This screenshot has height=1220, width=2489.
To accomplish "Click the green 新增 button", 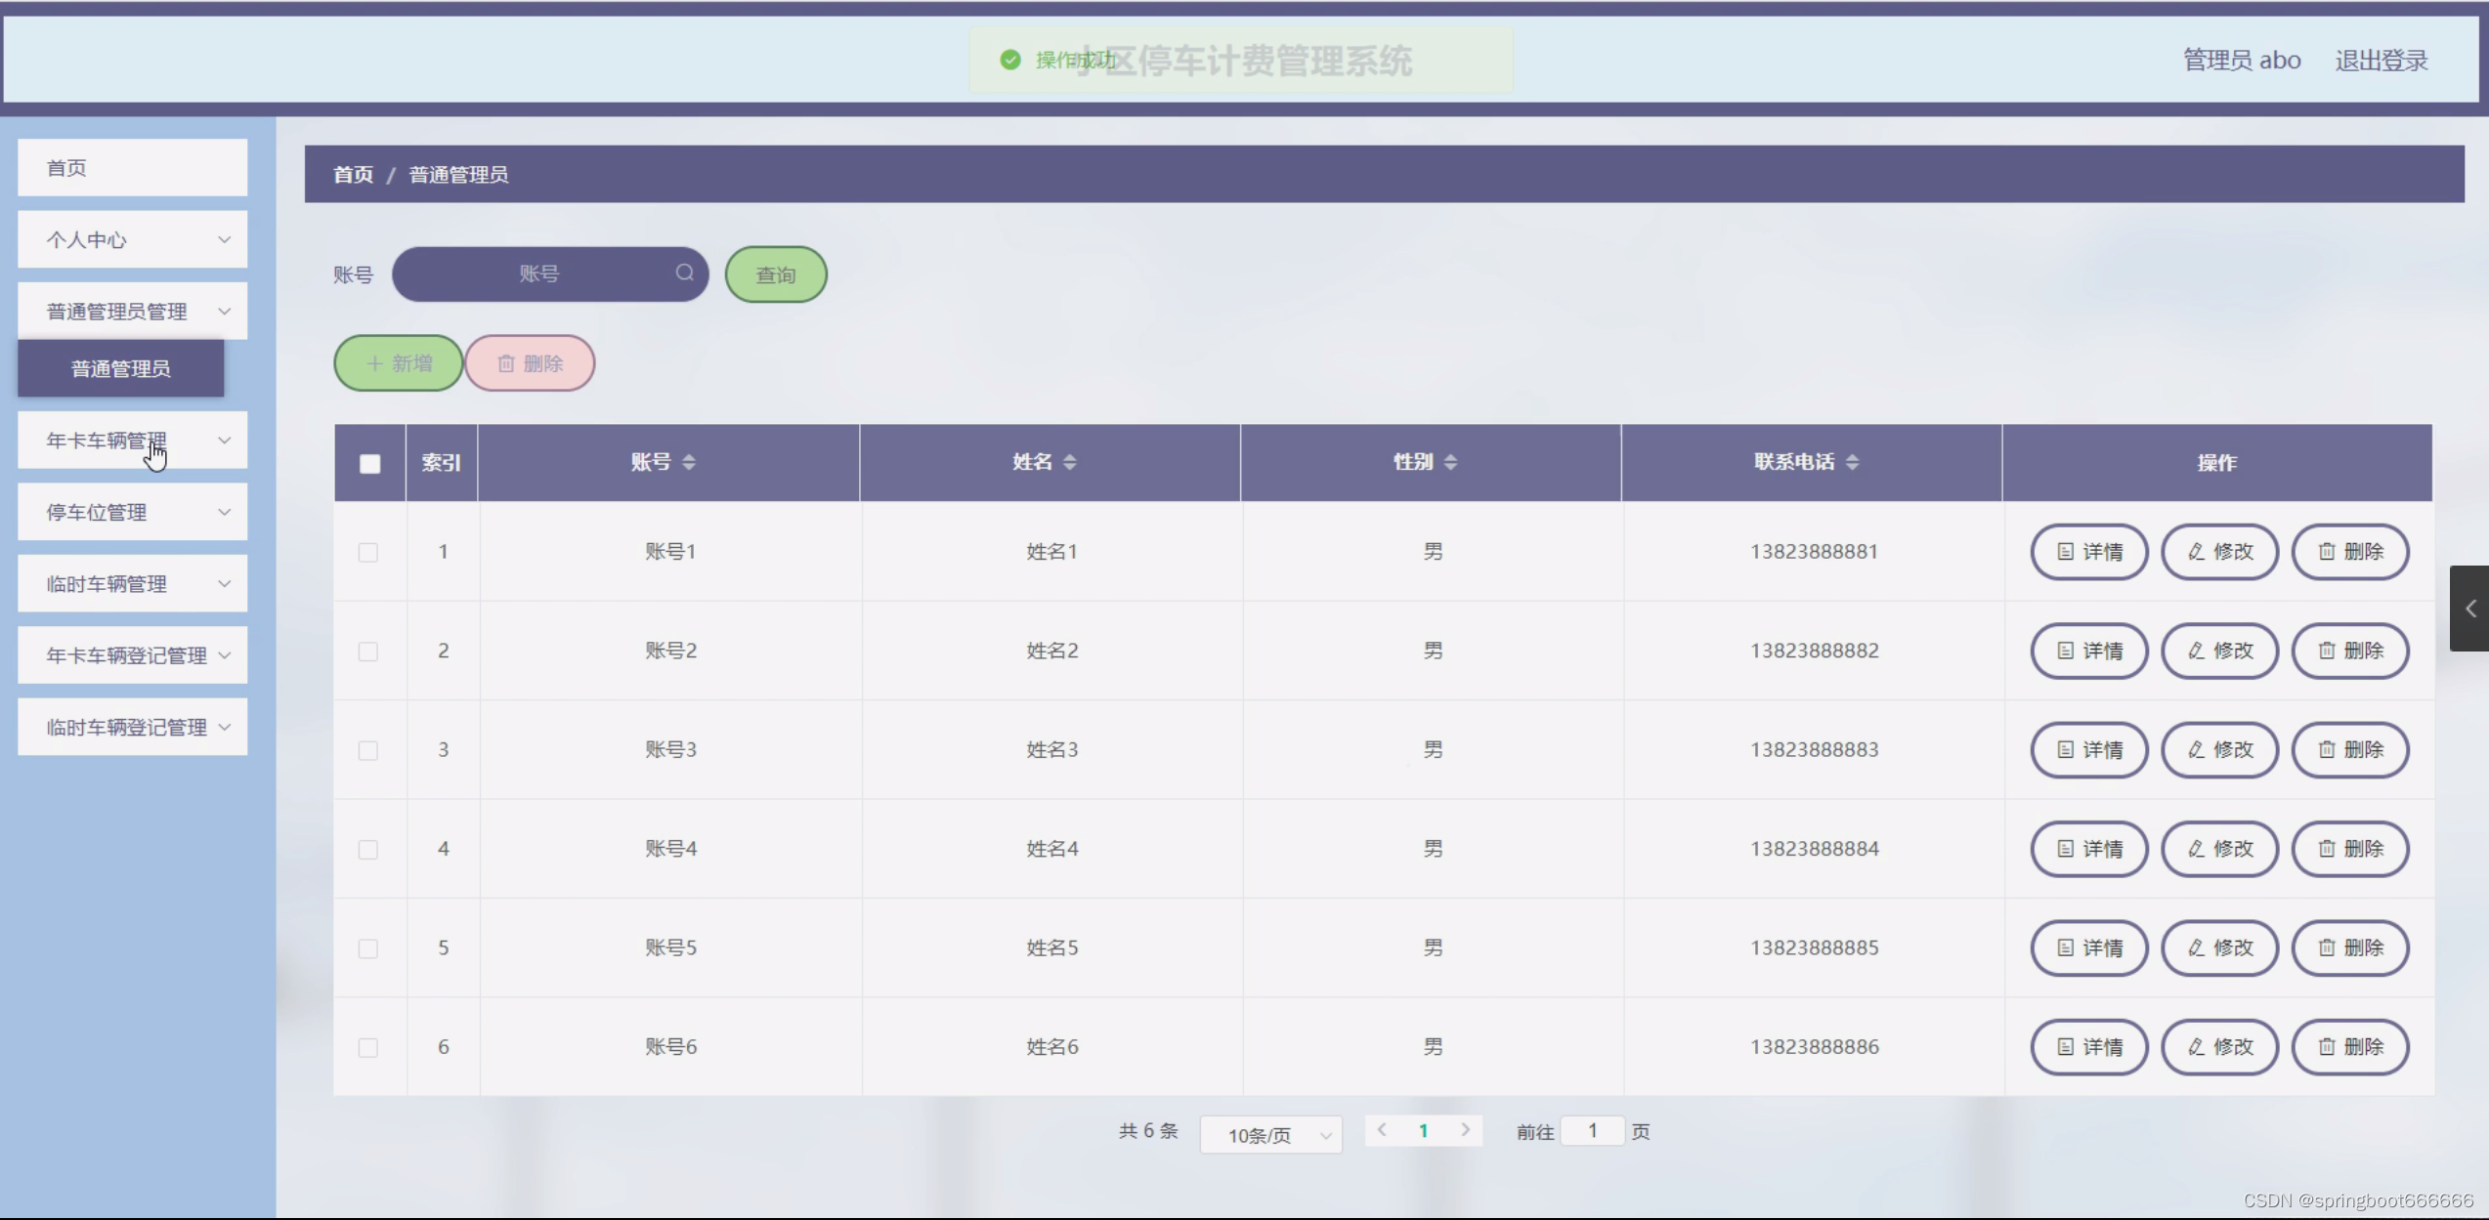I will tap(399, 363).
